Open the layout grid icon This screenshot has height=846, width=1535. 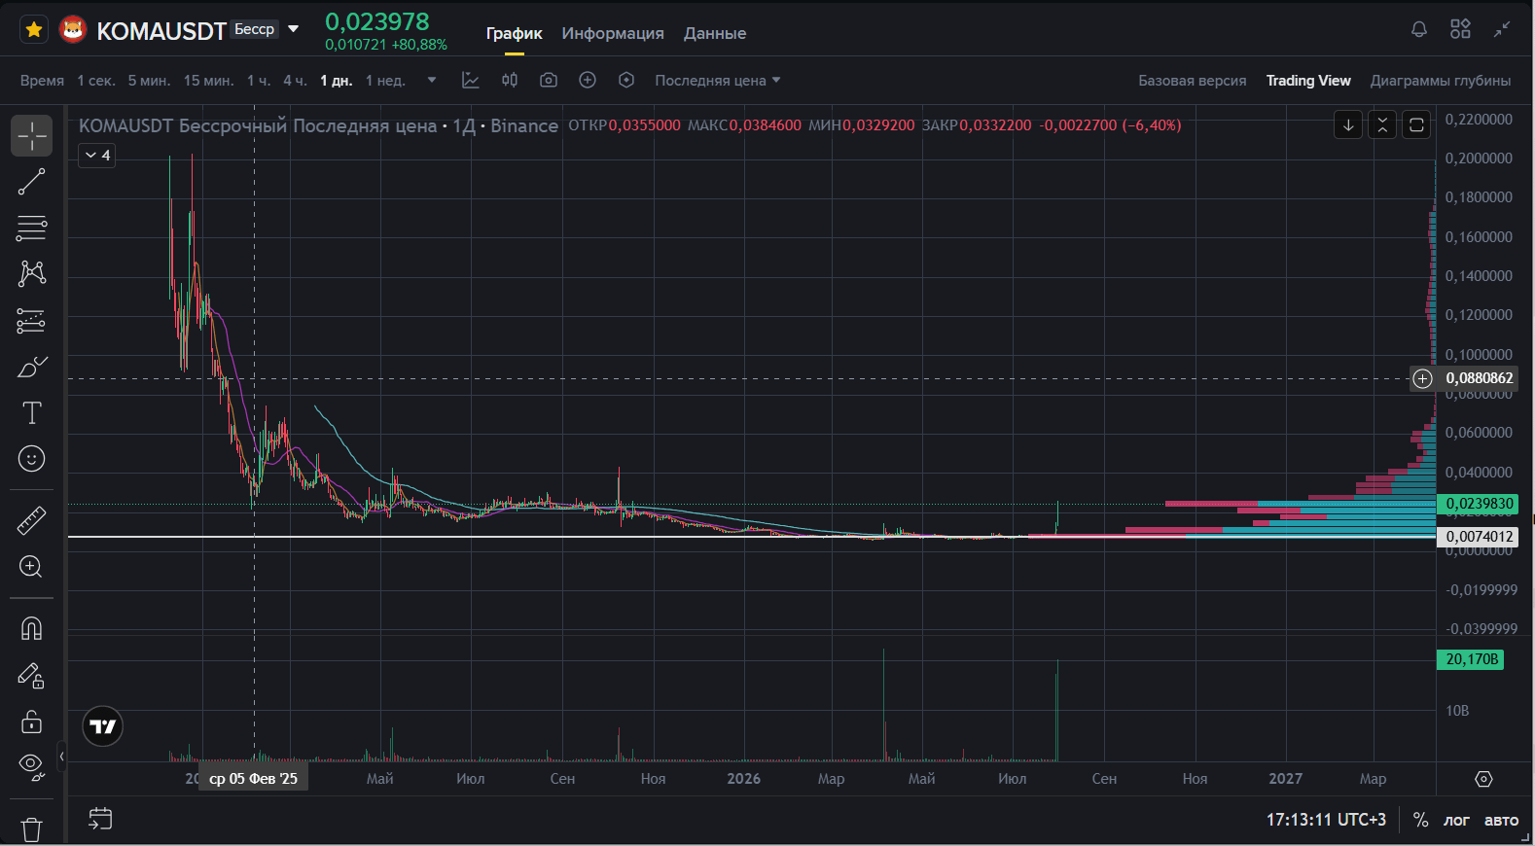pos(1460,29)
